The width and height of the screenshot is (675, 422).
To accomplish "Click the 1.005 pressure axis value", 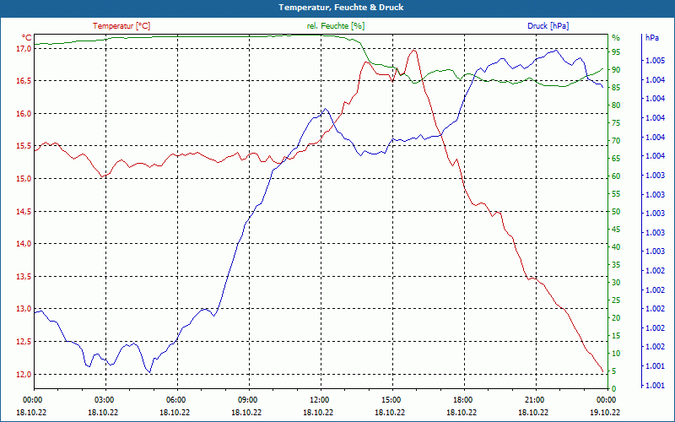I will click(656, 61).
